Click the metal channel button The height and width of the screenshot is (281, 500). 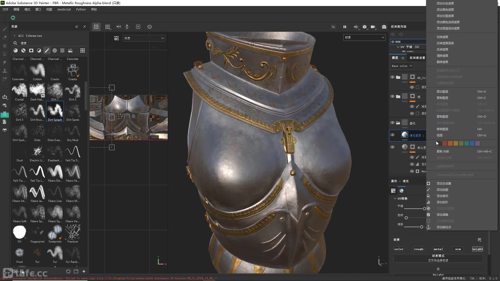[438, 249]
